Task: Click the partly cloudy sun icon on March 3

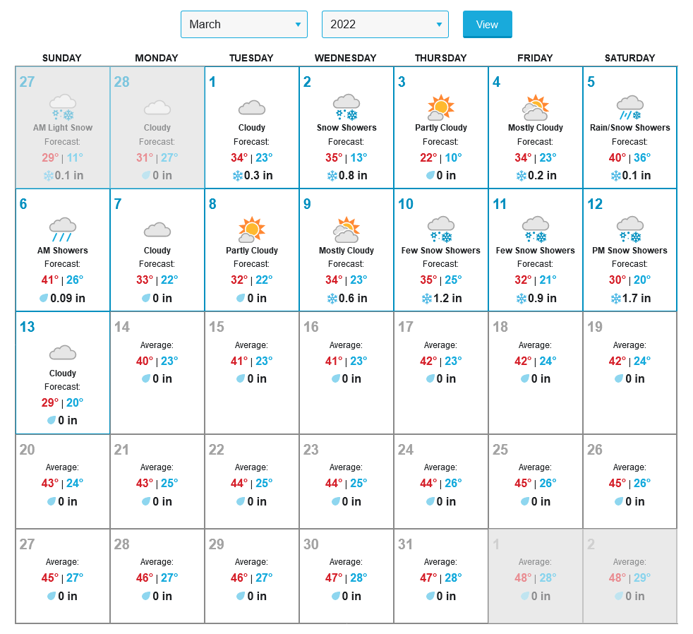Action: coord(441,107)
